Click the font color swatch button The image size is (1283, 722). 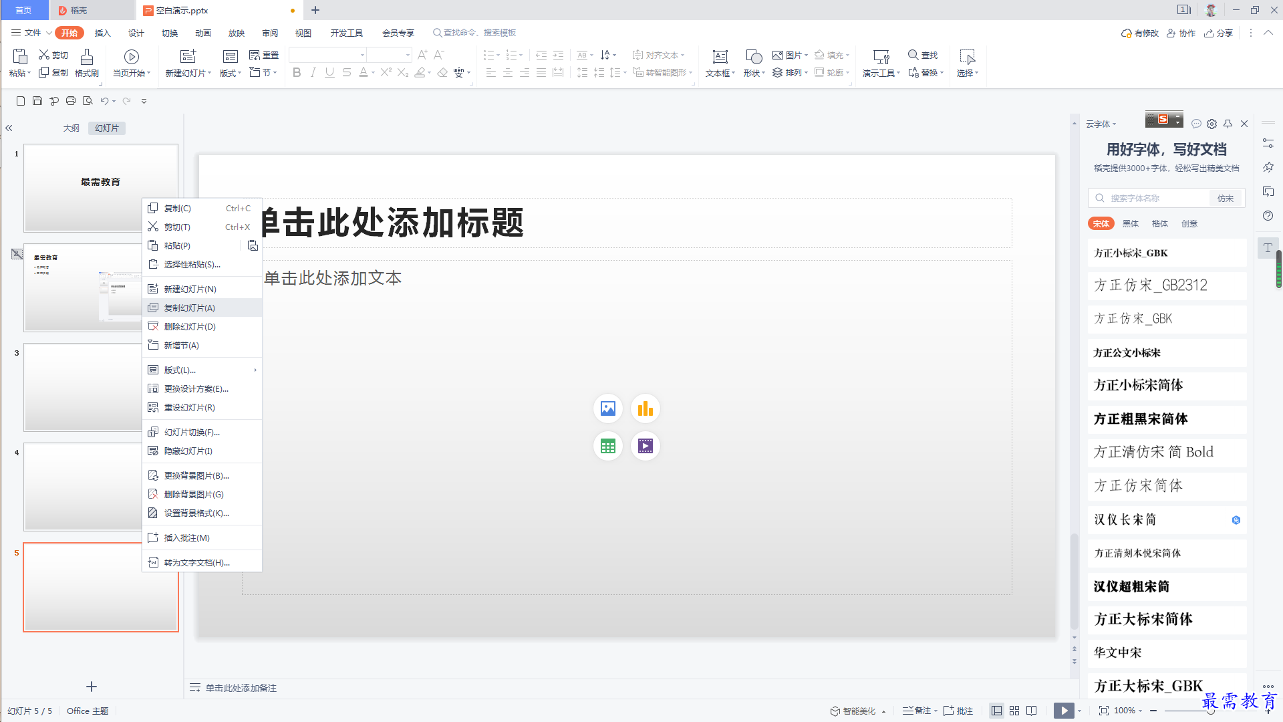tap(364, 72)
